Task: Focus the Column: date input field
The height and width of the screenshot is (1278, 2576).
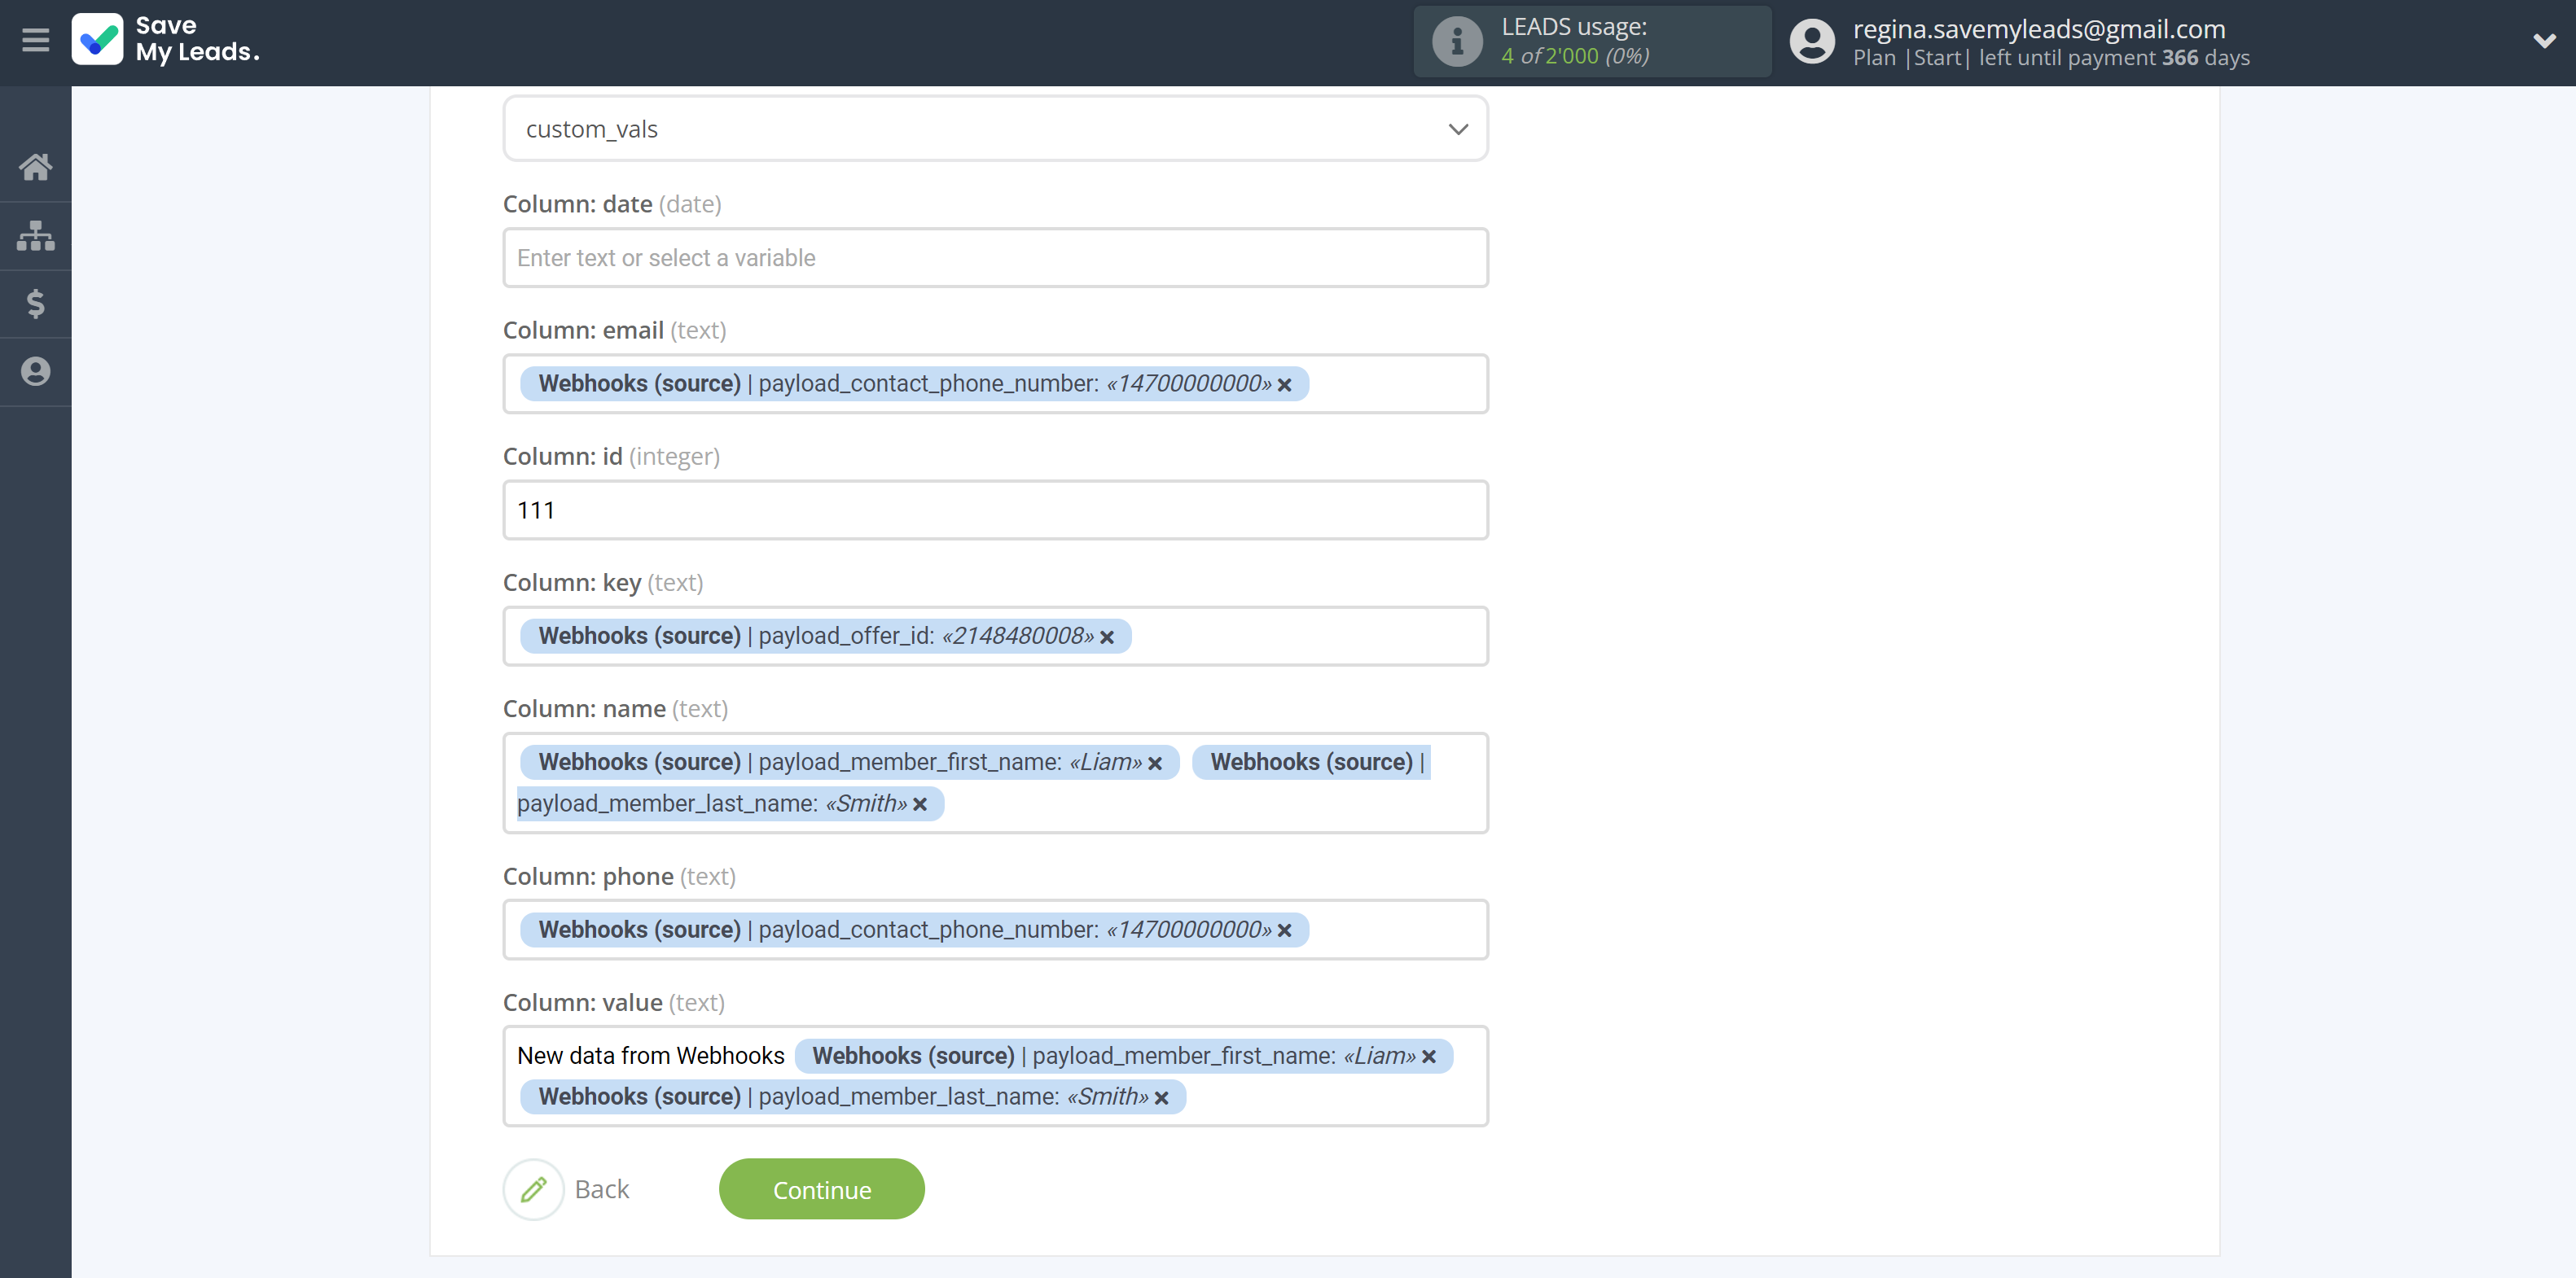Action: tap(995, 258)
